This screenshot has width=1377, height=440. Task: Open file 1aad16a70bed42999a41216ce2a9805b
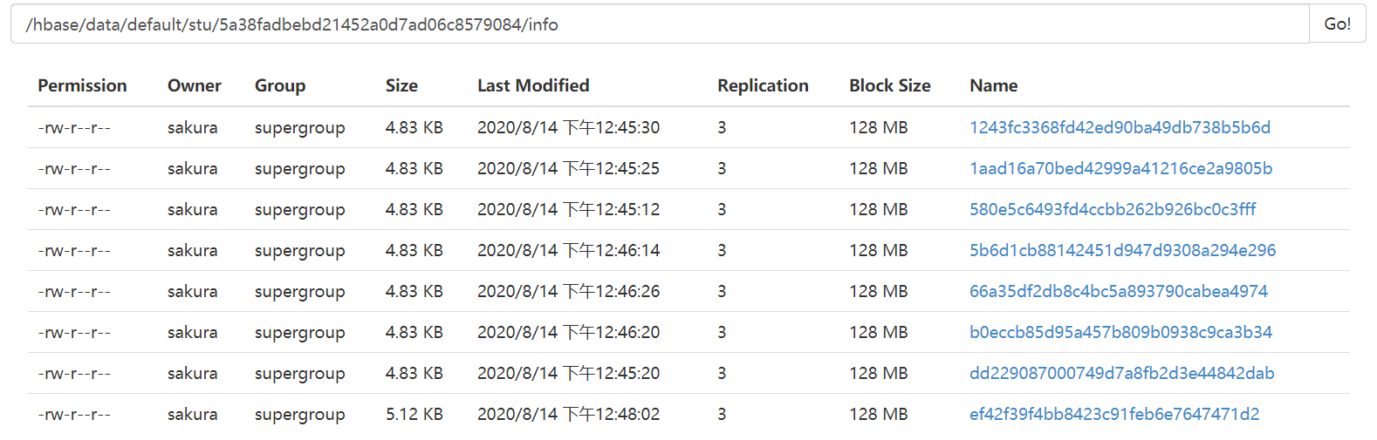tap(1120, 168)
